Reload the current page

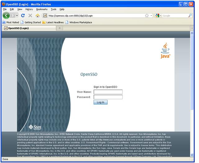click(23, 15)
